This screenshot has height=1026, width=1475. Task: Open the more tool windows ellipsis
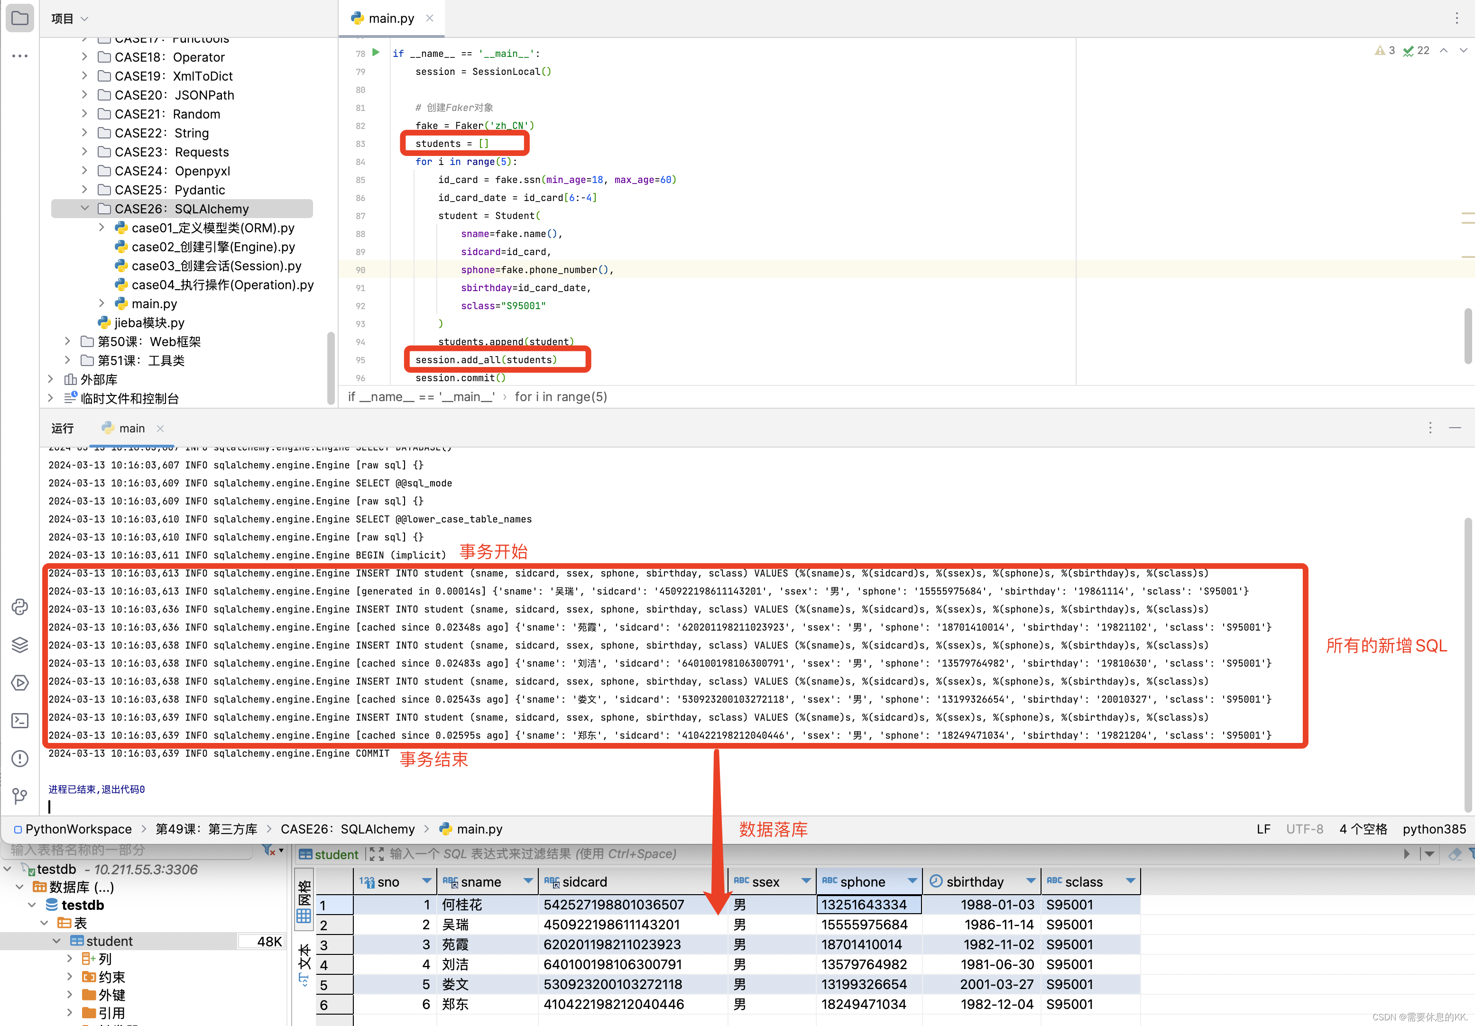[x=20, y=56]
